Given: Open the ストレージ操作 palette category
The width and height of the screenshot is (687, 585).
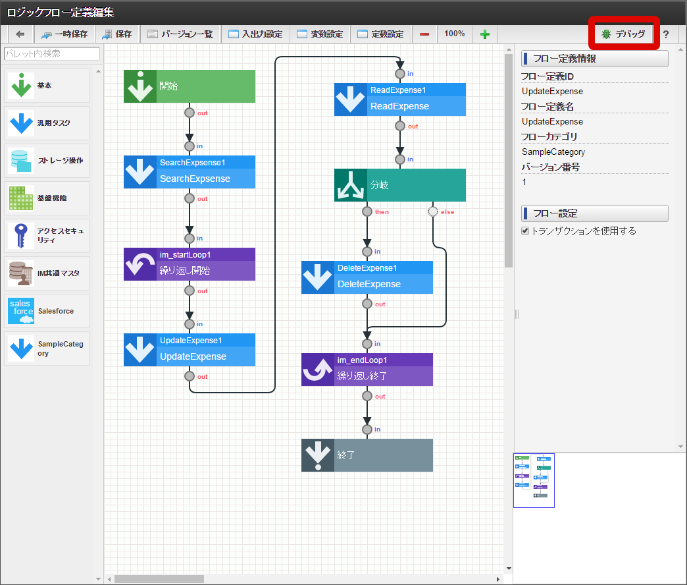Looking at the screenshot, I should pyautogui.click(x=47, y=161).
